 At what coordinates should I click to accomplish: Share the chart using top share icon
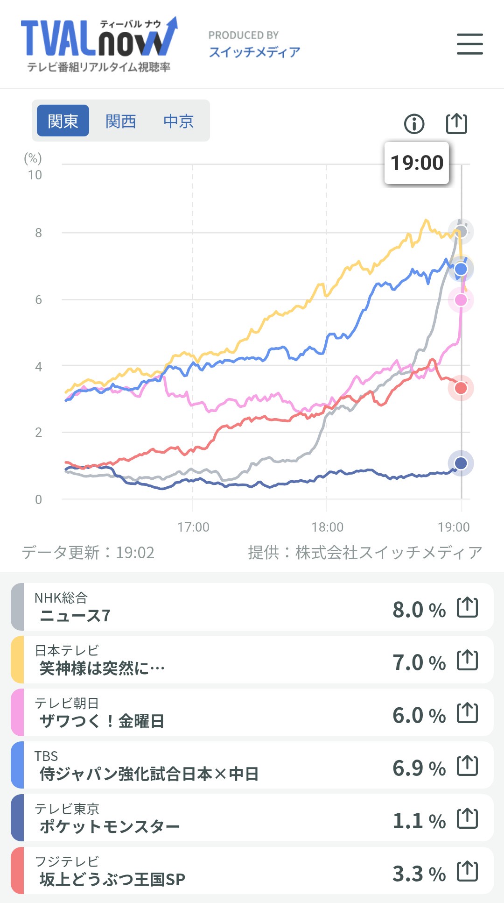coord(456,124)
